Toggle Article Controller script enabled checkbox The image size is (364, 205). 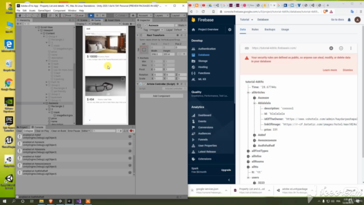click(144, 84)
